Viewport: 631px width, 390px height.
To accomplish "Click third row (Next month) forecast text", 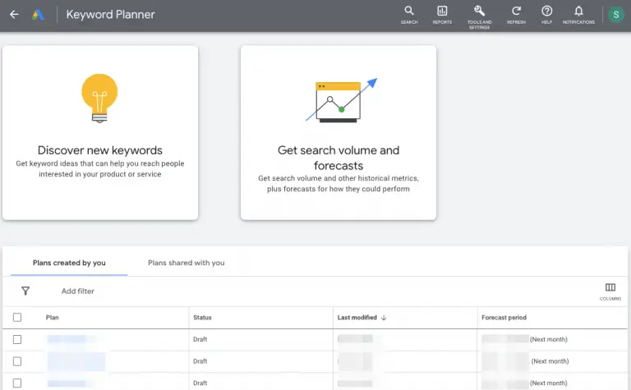I will tap(549, 383).
